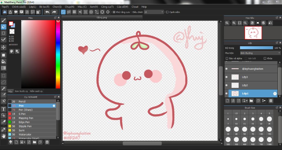Close the Màu color panel
The image size is (282, 150).
pos(59,18)
